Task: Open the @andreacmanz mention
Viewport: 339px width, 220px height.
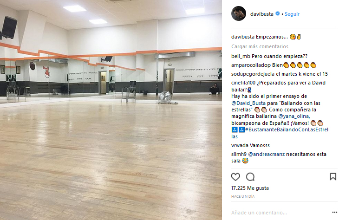Action: (x=267, y=154)
